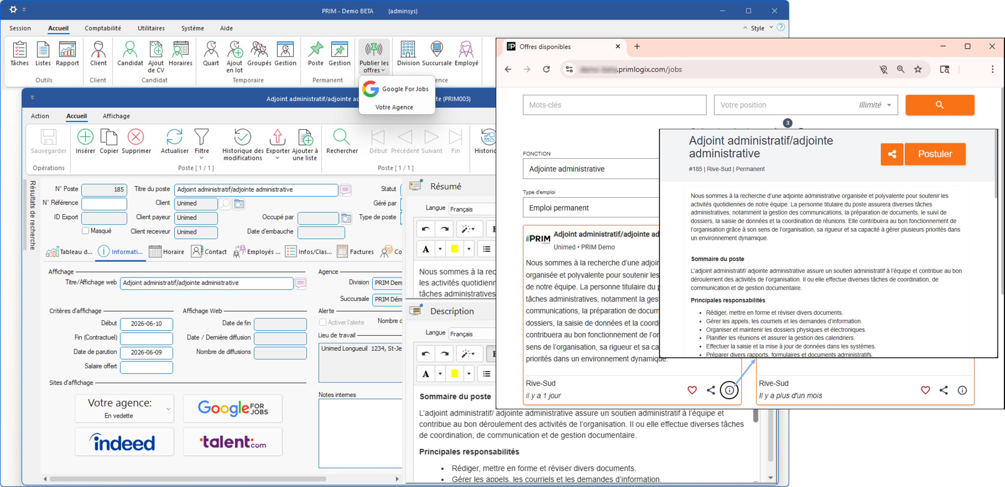This screenshot has width=1005, height=487.
Task: Expand the Filtre dropdown arrow
Action: pos(201,158)
